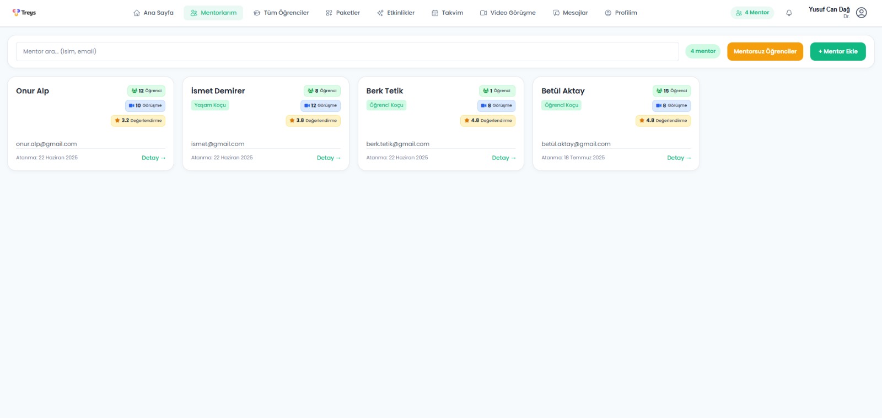Click İsmet Demirer's 12 Görüşme video badge
Screen dimensions: 882x418
[320, 105]
